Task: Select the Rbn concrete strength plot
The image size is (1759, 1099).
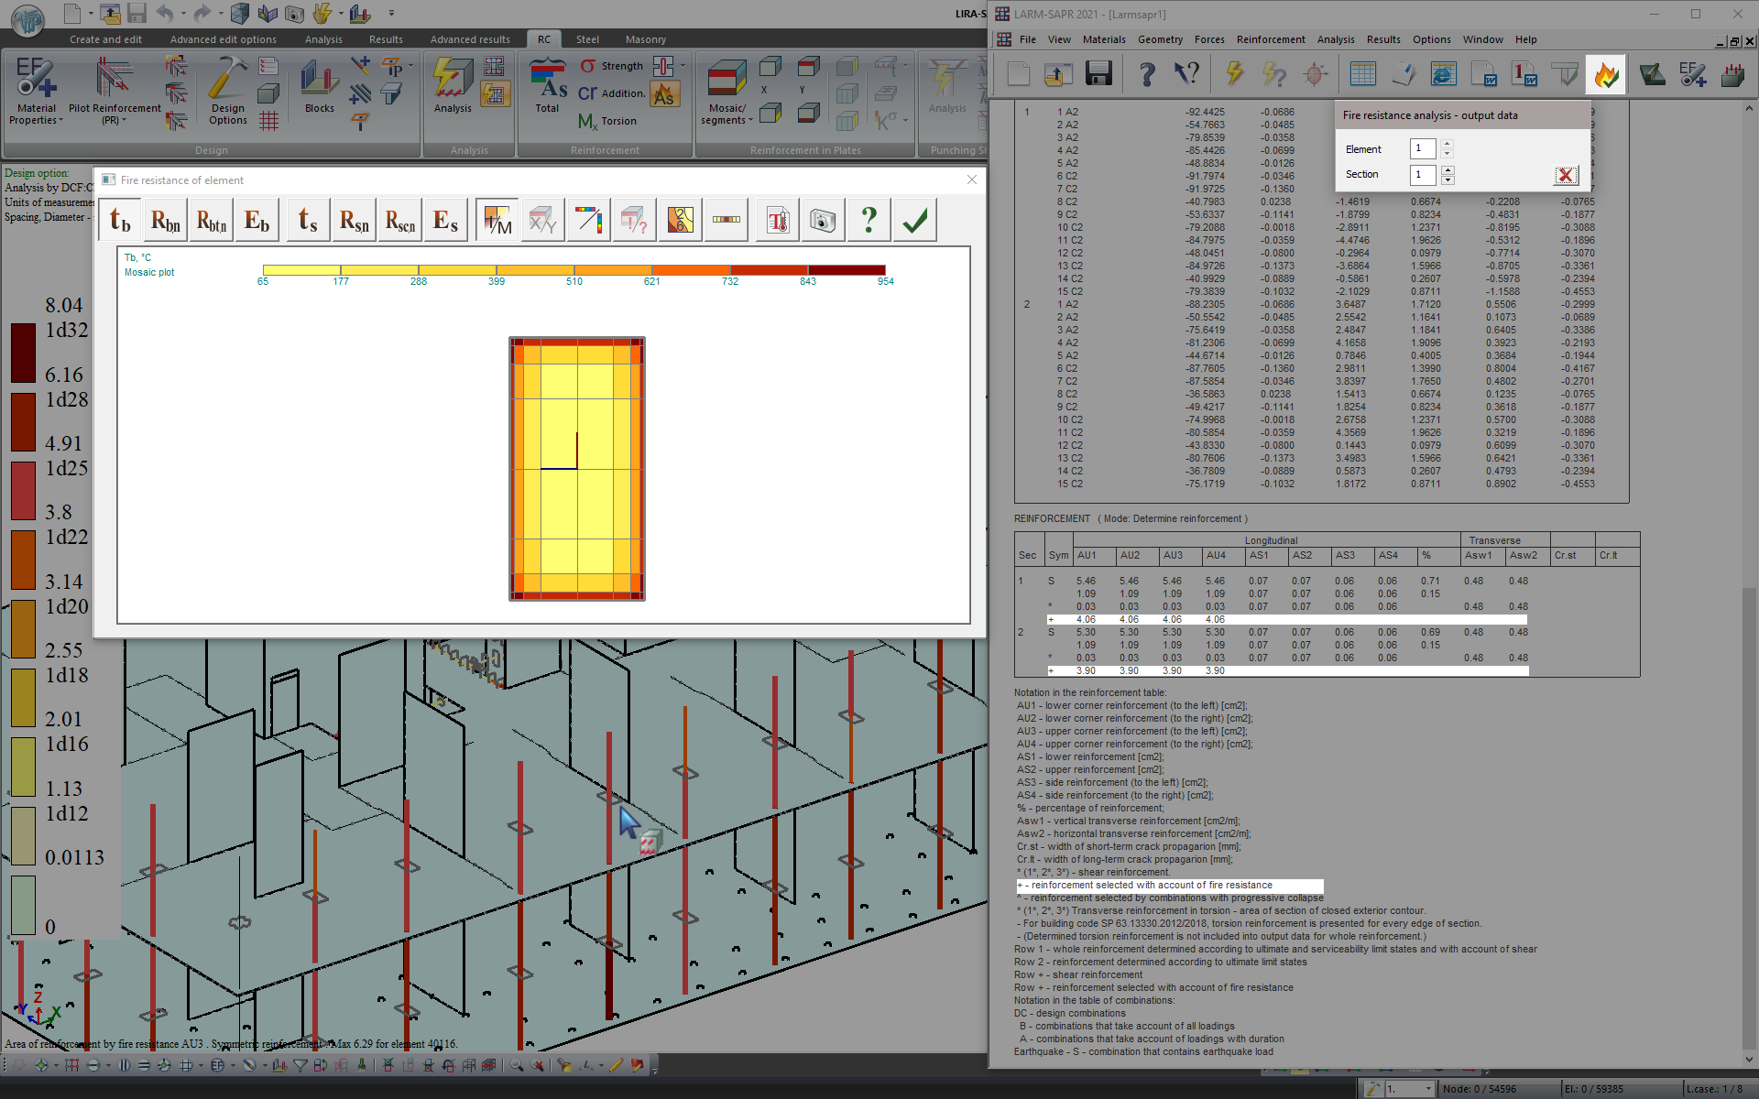Action: pyautogui.click(x=166, y=221)
